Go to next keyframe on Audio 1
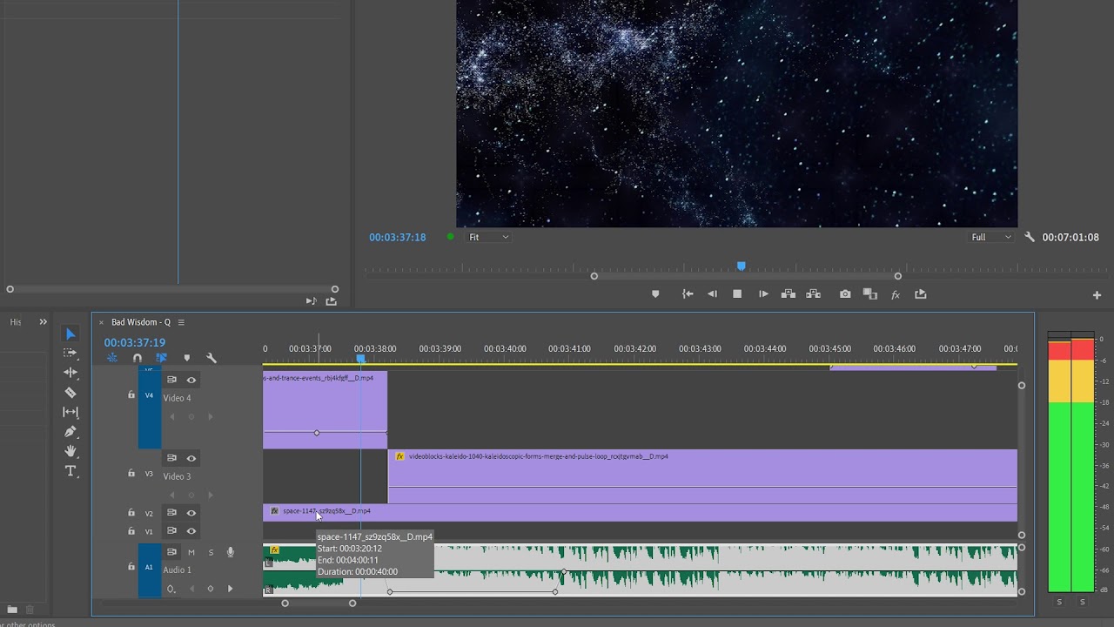The height and width of the screenshot is (627, 1114). point(230,590)
